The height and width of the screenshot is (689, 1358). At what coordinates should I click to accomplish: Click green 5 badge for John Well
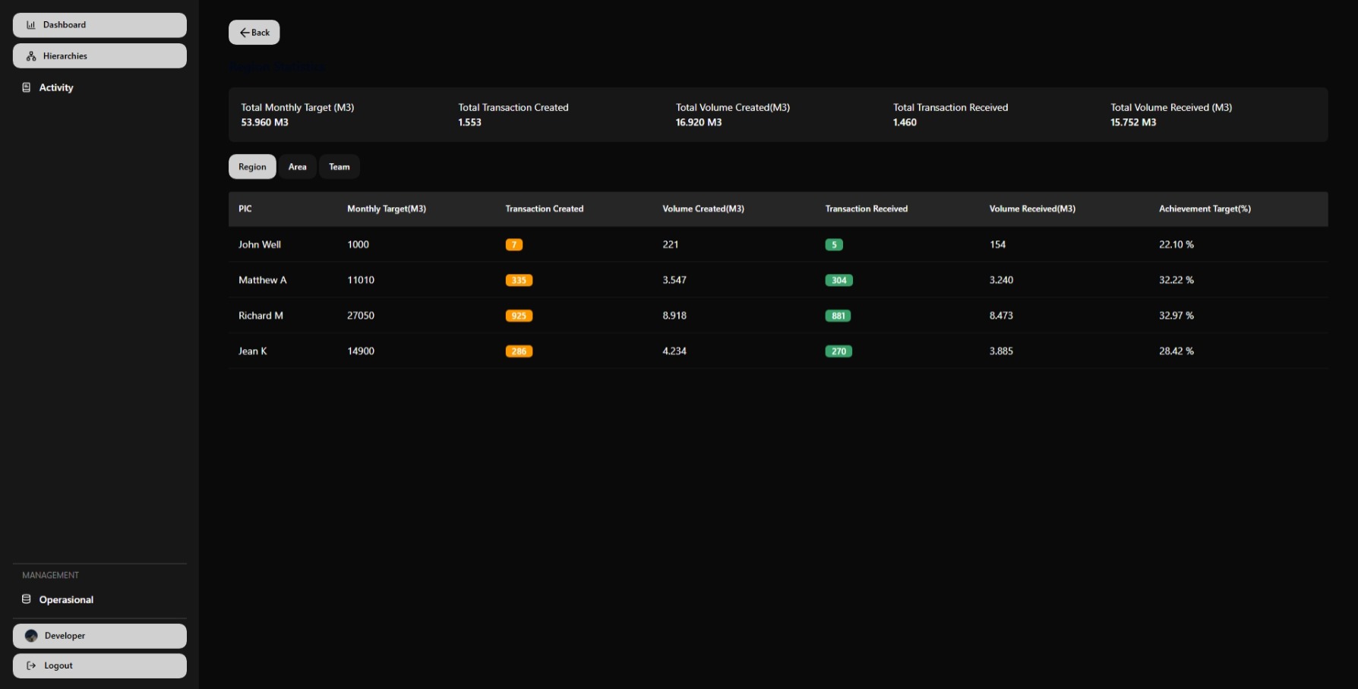pos(834,245)
